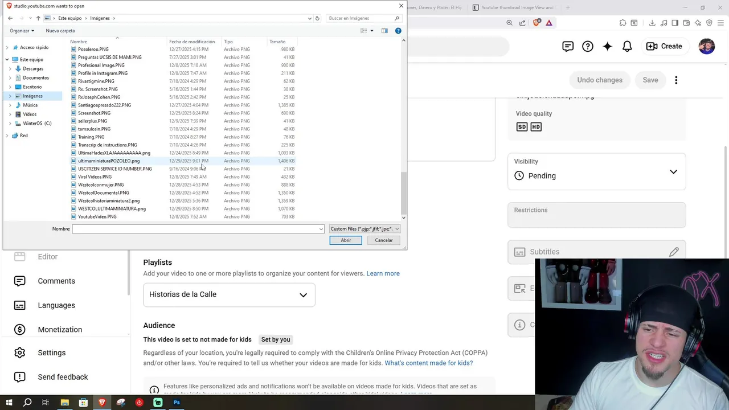Click the pencil edit icon on Subtitles

click(x=674, y=252)
